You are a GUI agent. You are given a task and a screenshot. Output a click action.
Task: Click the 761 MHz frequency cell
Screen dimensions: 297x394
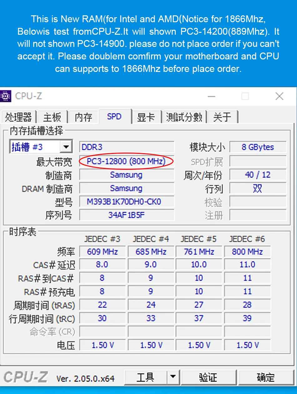[x=199, y=251]
